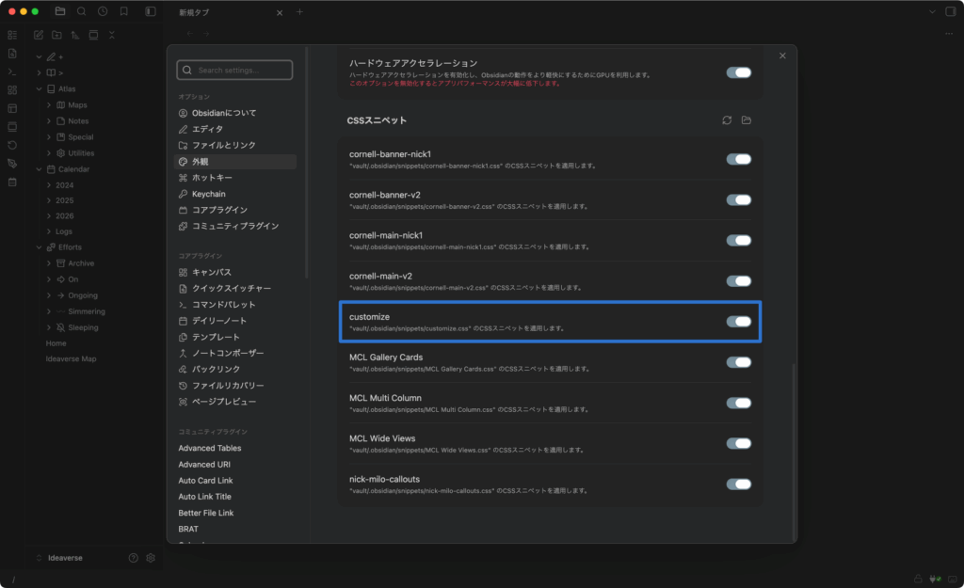Expand the Maps folder

coord(49,105)
